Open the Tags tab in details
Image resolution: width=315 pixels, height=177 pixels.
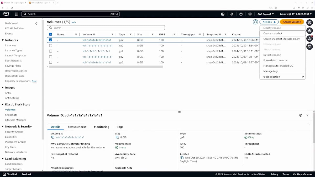120,127
